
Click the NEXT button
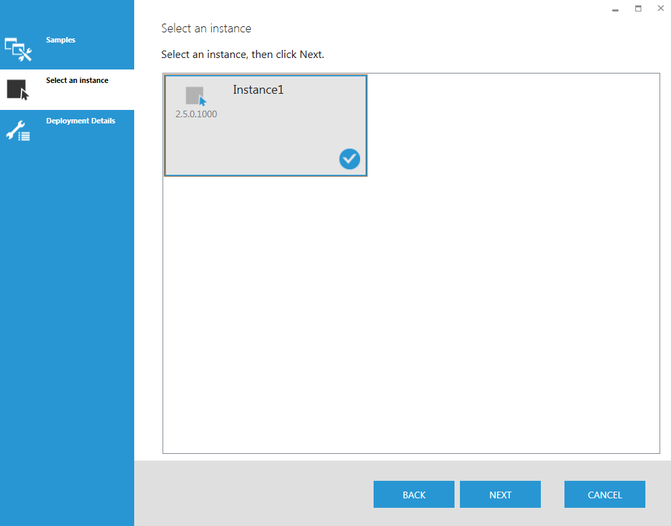[x=500, y=494]
